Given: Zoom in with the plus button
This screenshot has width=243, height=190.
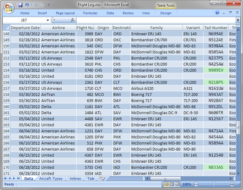Looking at the screenshot, I should 231,184.
